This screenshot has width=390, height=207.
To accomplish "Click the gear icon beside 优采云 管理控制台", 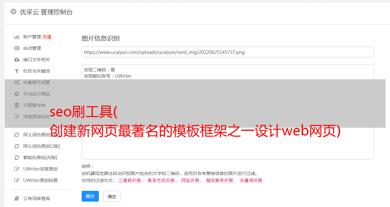I will tap(13, 12).
